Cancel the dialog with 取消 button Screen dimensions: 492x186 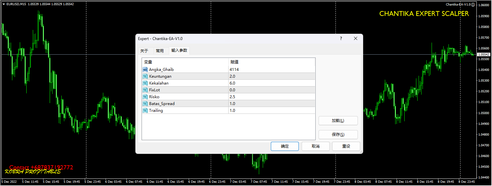(315, 146)
